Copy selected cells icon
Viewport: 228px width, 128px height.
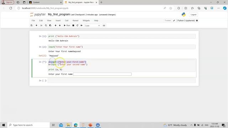point(46,26)
